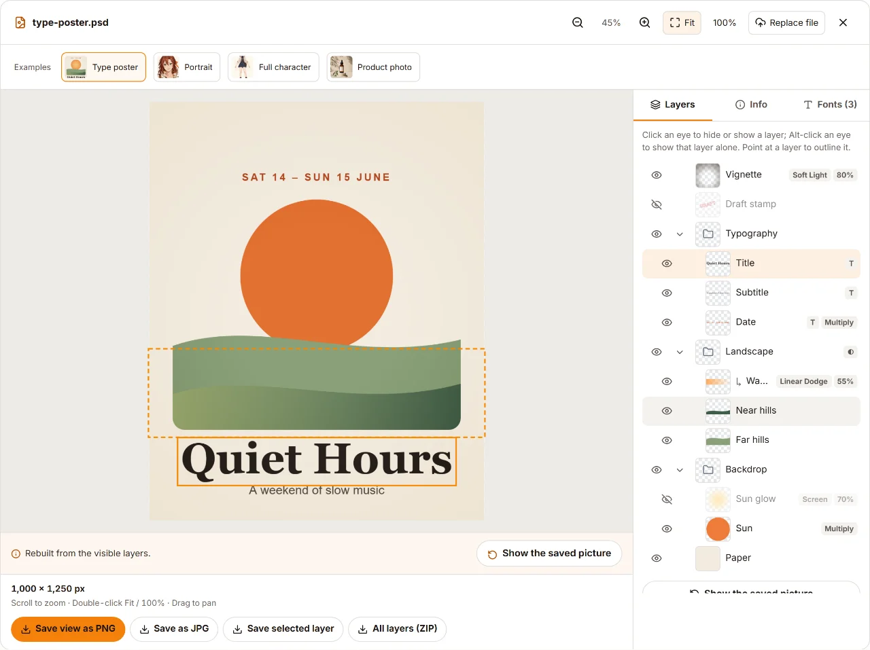Set zoom to 100%
870x650 pixels.
[x=725, y=22]
